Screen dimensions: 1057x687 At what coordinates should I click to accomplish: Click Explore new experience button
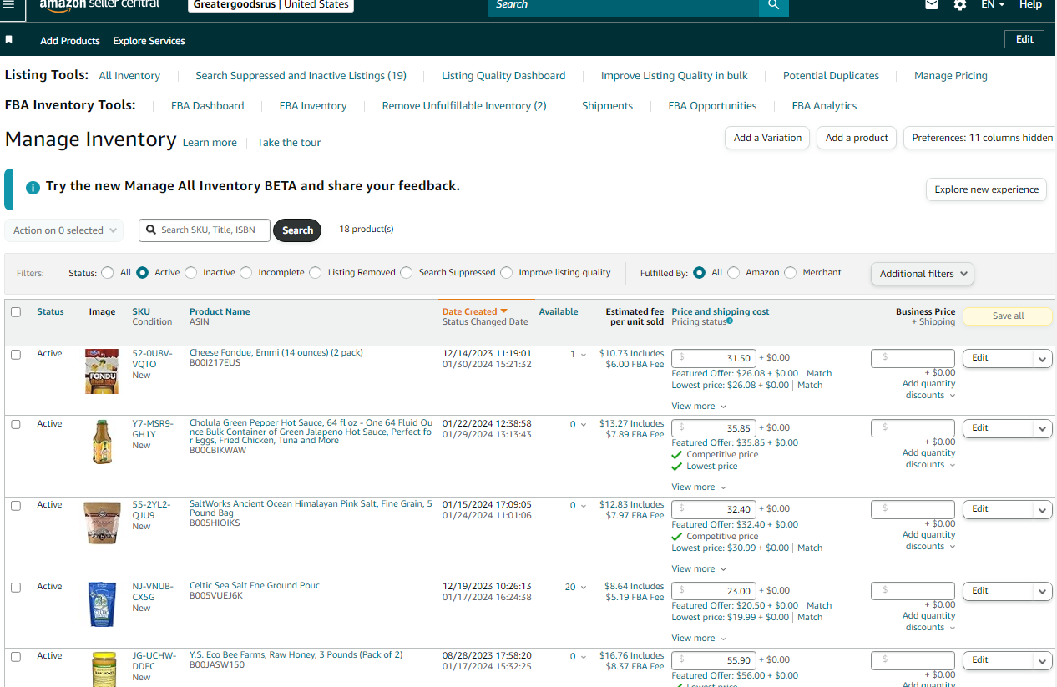pos(986,189)
